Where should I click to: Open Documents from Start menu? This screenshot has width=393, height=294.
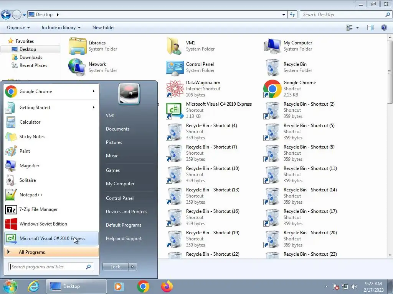[x=117, y=129]
